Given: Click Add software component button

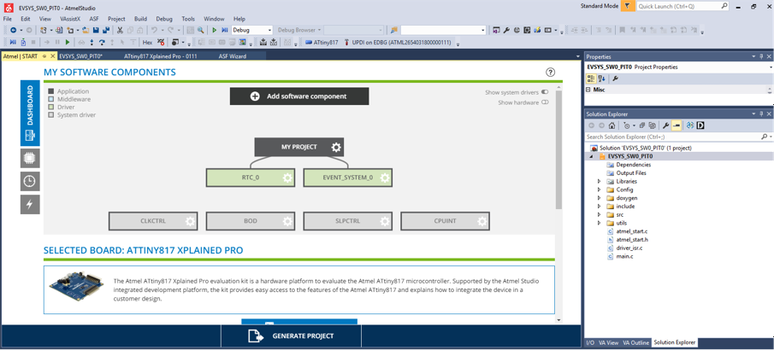Looking at the screenshot, I should pos(299,96).
